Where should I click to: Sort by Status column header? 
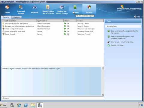70,21
